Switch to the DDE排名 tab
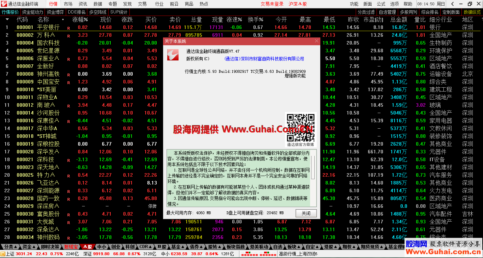This screenshot has height=258, width=483. [77, 12]
